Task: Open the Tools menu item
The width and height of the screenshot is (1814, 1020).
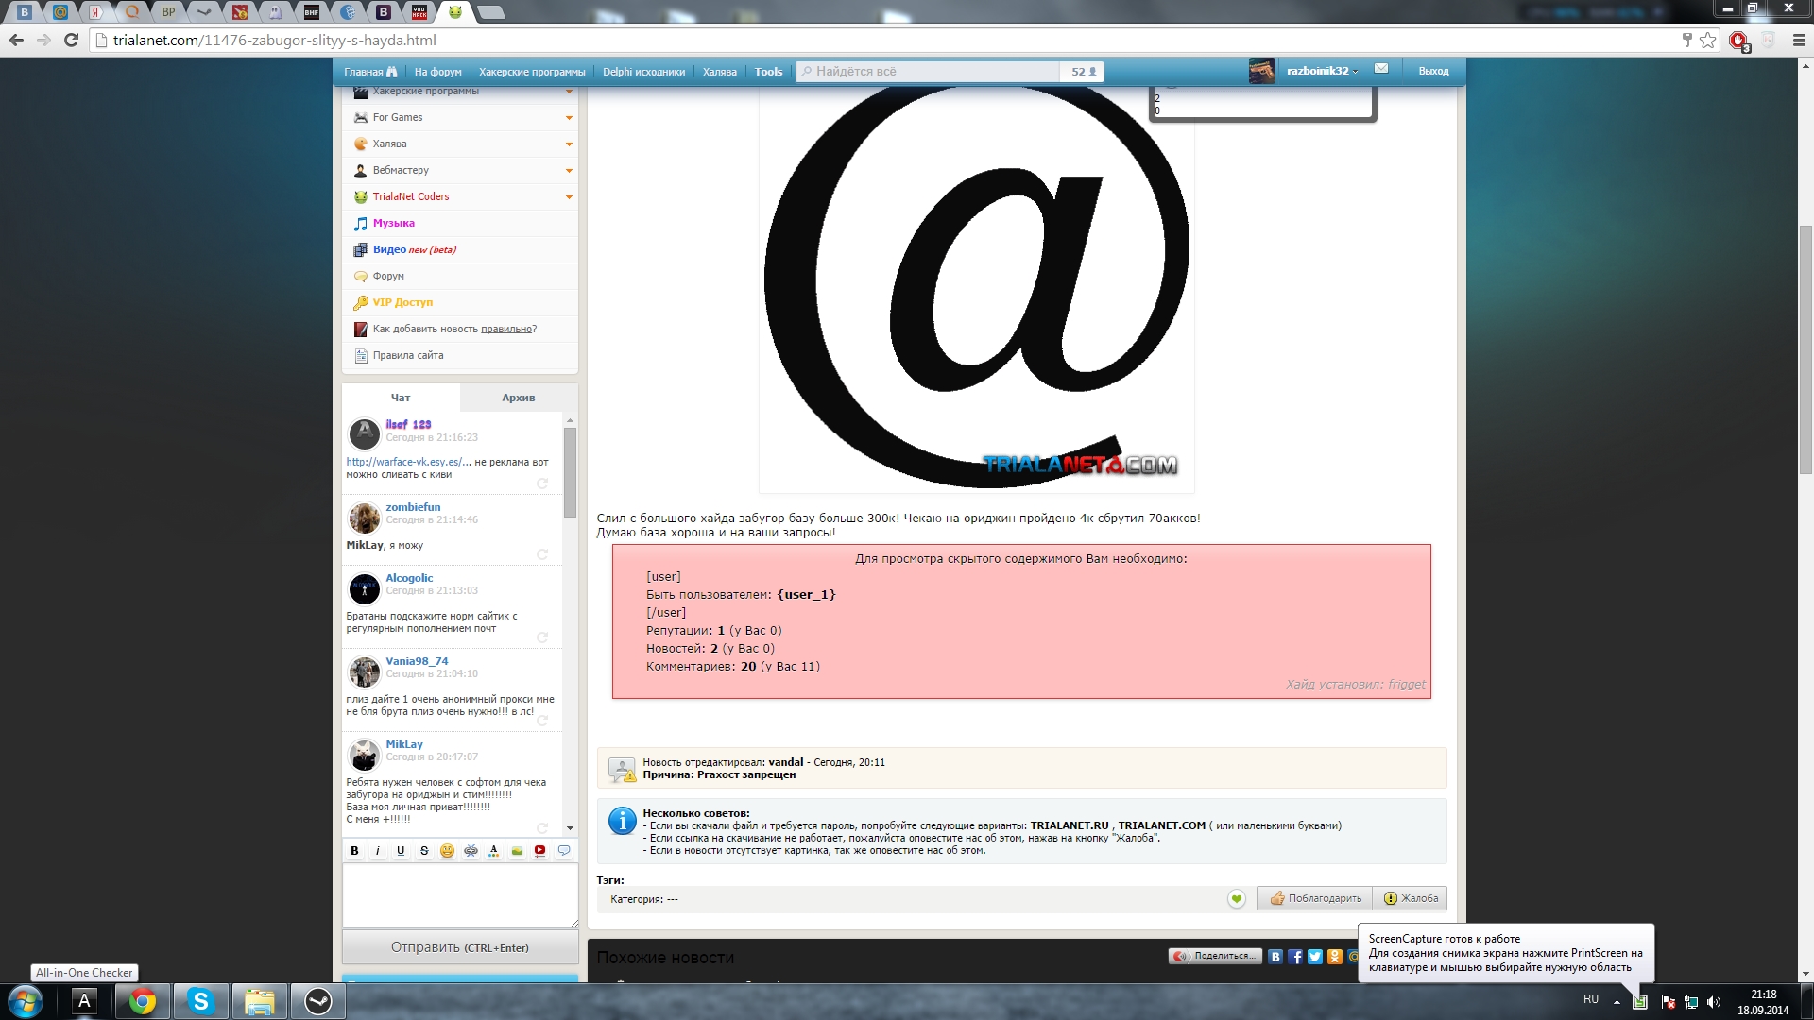Action: tap(769, 72)
